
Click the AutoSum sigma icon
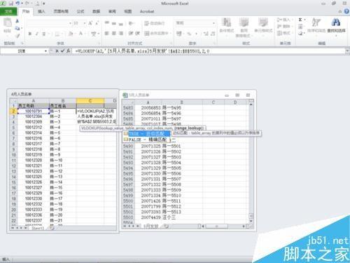[300, 20]
